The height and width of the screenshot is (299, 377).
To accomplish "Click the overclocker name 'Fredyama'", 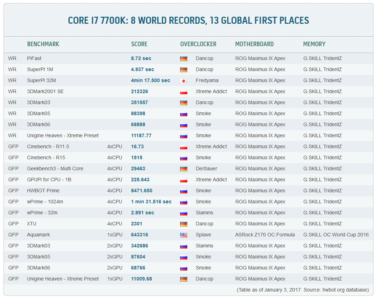I will tap(207, 80).
